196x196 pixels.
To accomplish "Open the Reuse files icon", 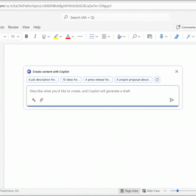I will 149,36.
